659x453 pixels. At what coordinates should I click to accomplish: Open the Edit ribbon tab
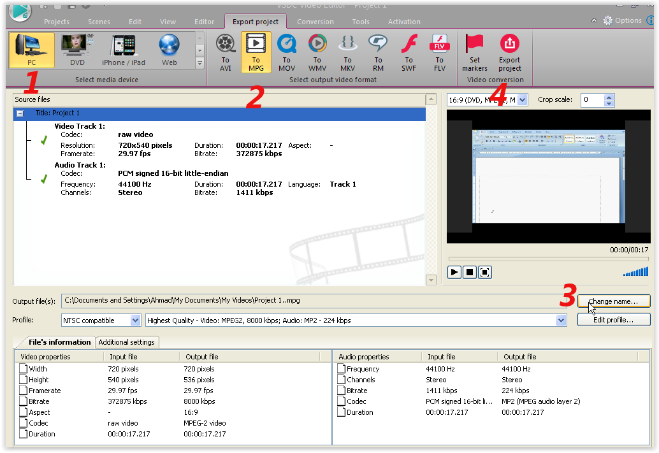pyautogui.click(x=135, y=22)
